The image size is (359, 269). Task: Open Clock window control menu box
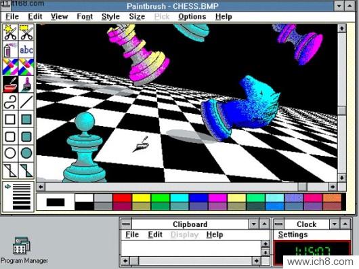coord(278,224)
